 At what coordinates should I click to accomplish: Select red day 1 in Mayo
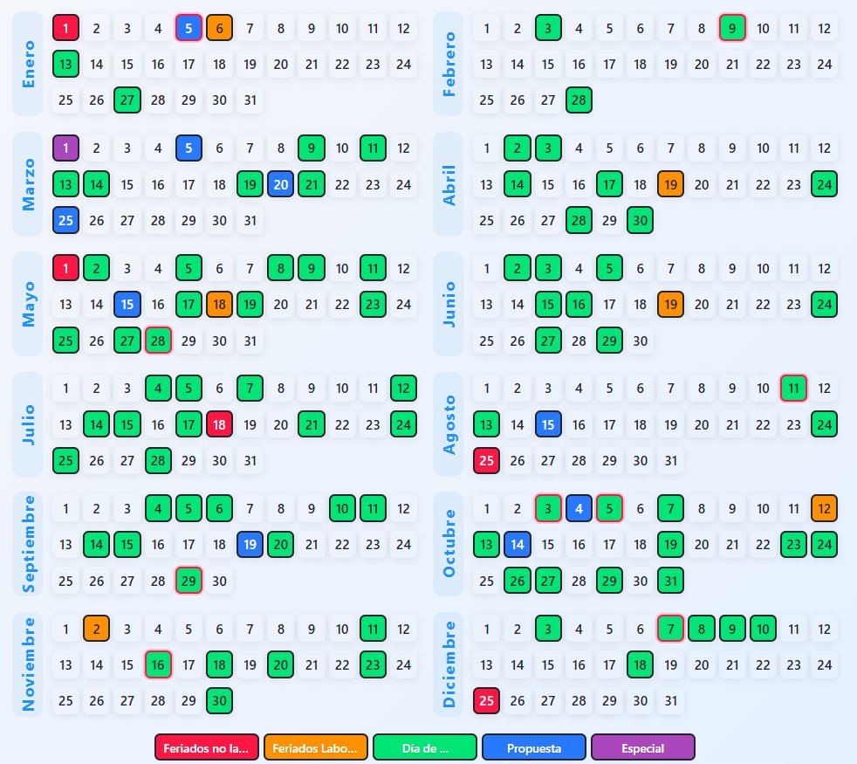(x=65, y=269)
